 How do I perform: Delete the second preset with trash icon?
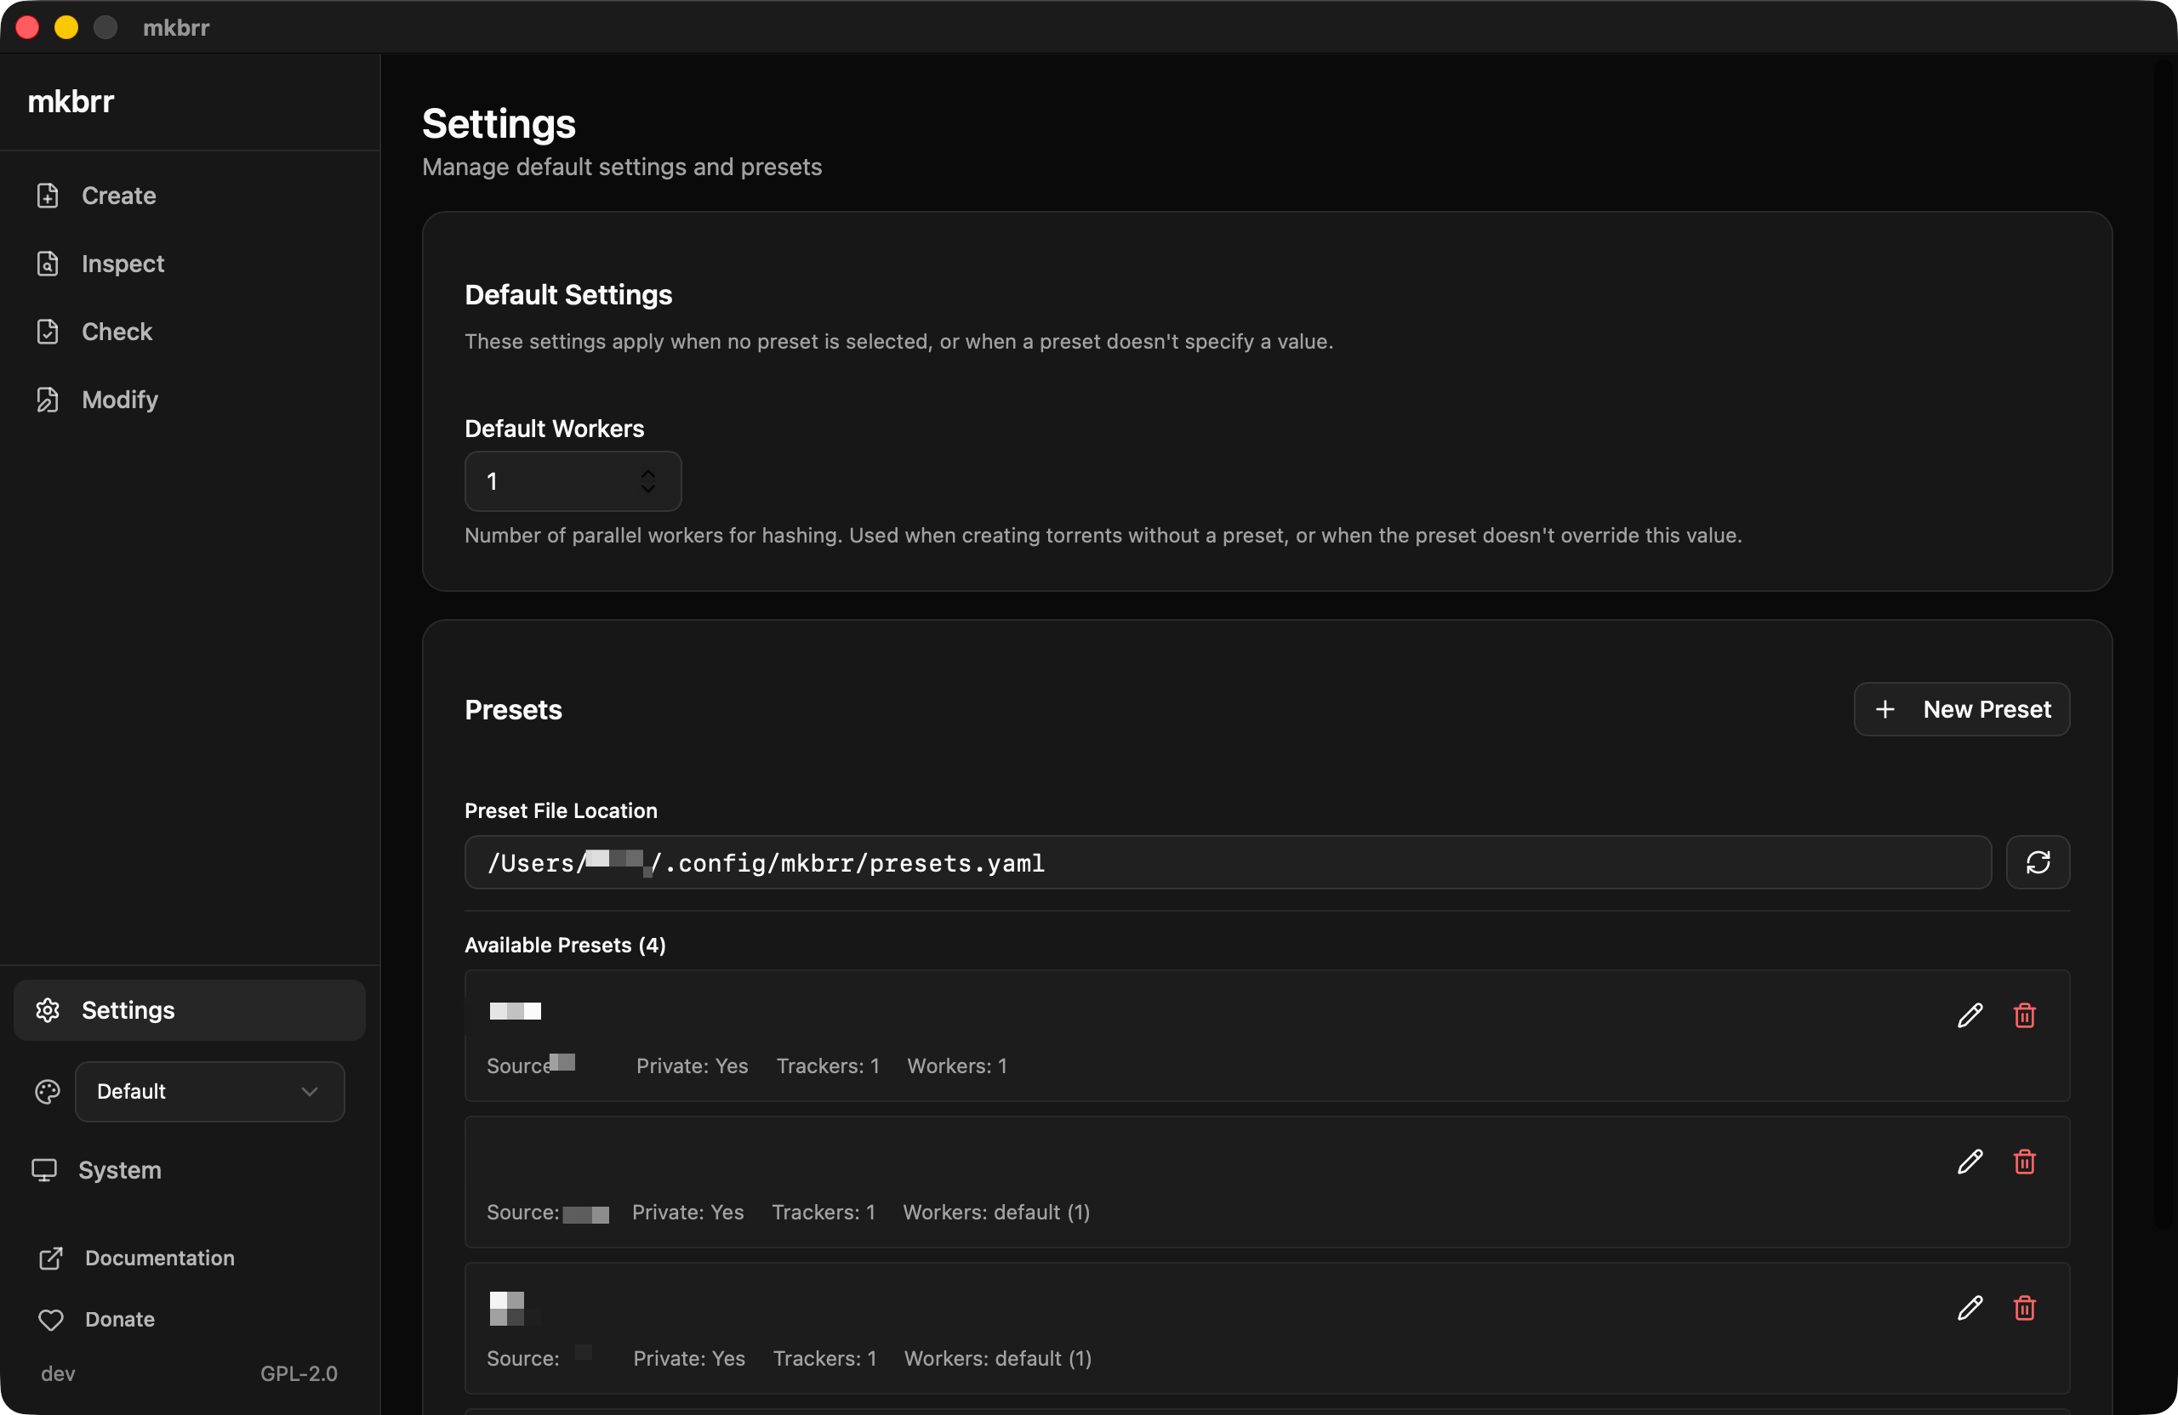click(2024, 1162)
